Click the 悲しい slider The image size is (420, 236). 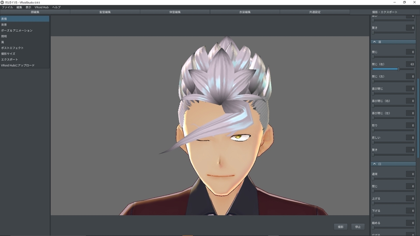click(393, 142)
